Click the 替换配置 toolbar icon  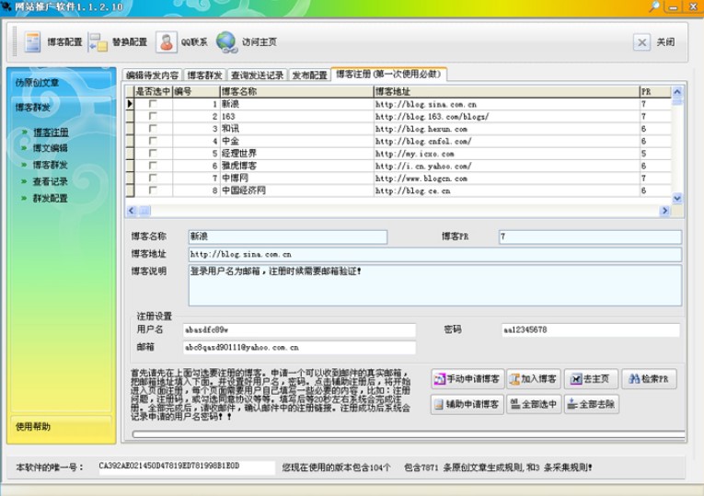117,42
